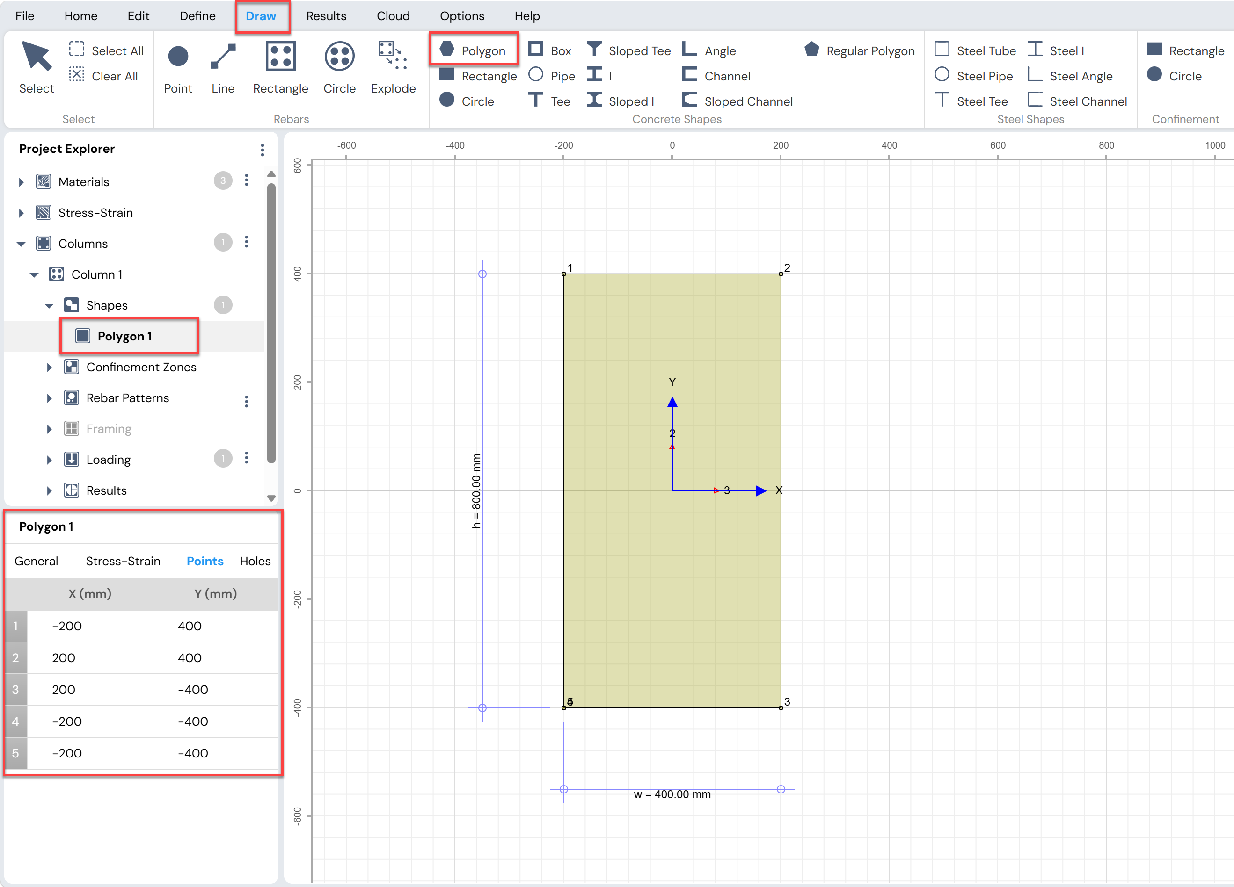Collapse the Columns tree node
The width and height of the screenshot is (1234, 887).
(x=21, y=244)
